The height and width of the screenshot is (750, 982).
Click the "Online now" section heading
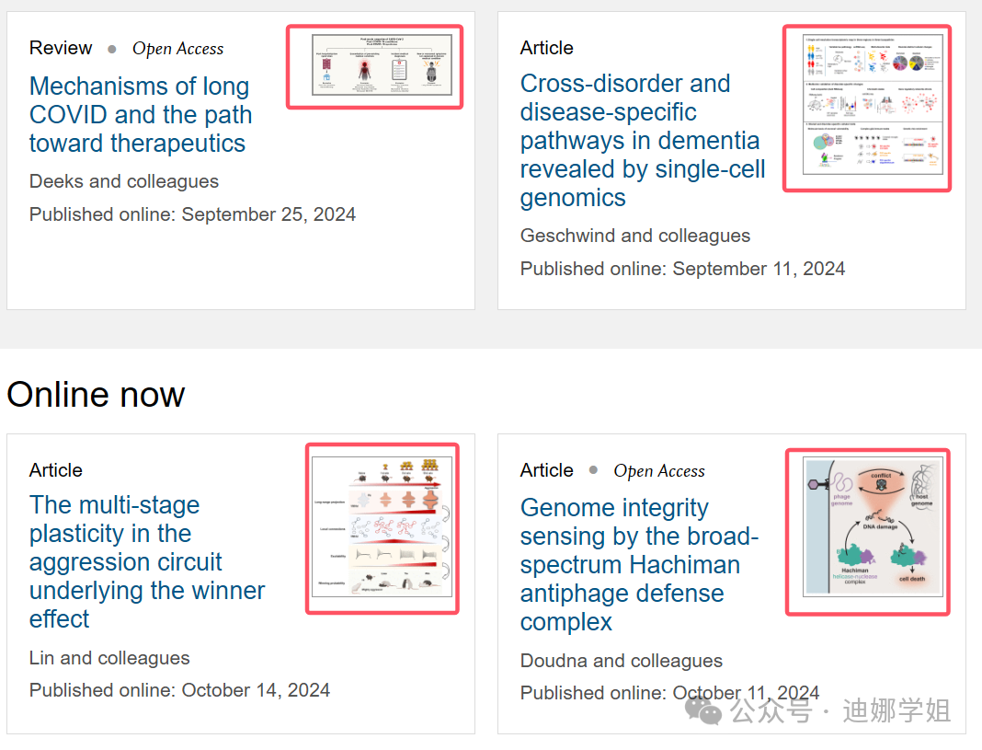click(x=96, y=395)
